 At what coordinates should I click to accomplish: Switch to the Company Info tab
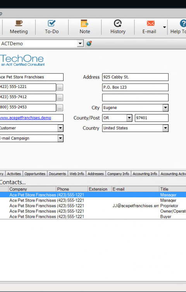118,174
